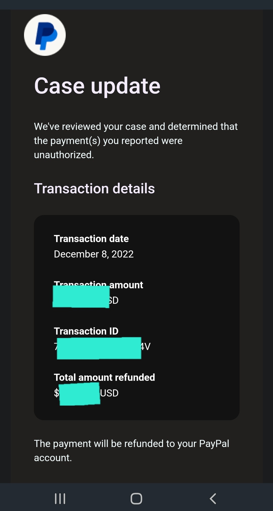Tap the unauthorized payment review paragraph
This screenshot has width=273, height=511.
(x=136, y=141)
